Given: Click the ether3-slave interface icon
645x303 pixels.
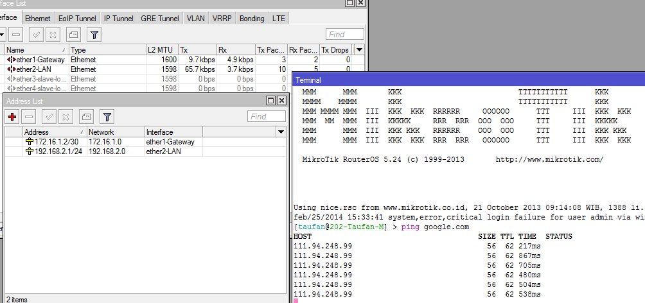Looking at the screenshot, I should pyautogui.click(x=12, y=78).
